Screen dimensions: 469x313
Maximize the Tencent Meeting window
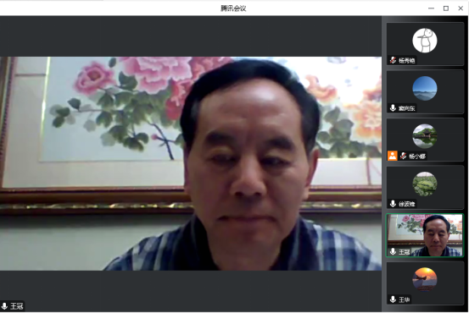446,8
